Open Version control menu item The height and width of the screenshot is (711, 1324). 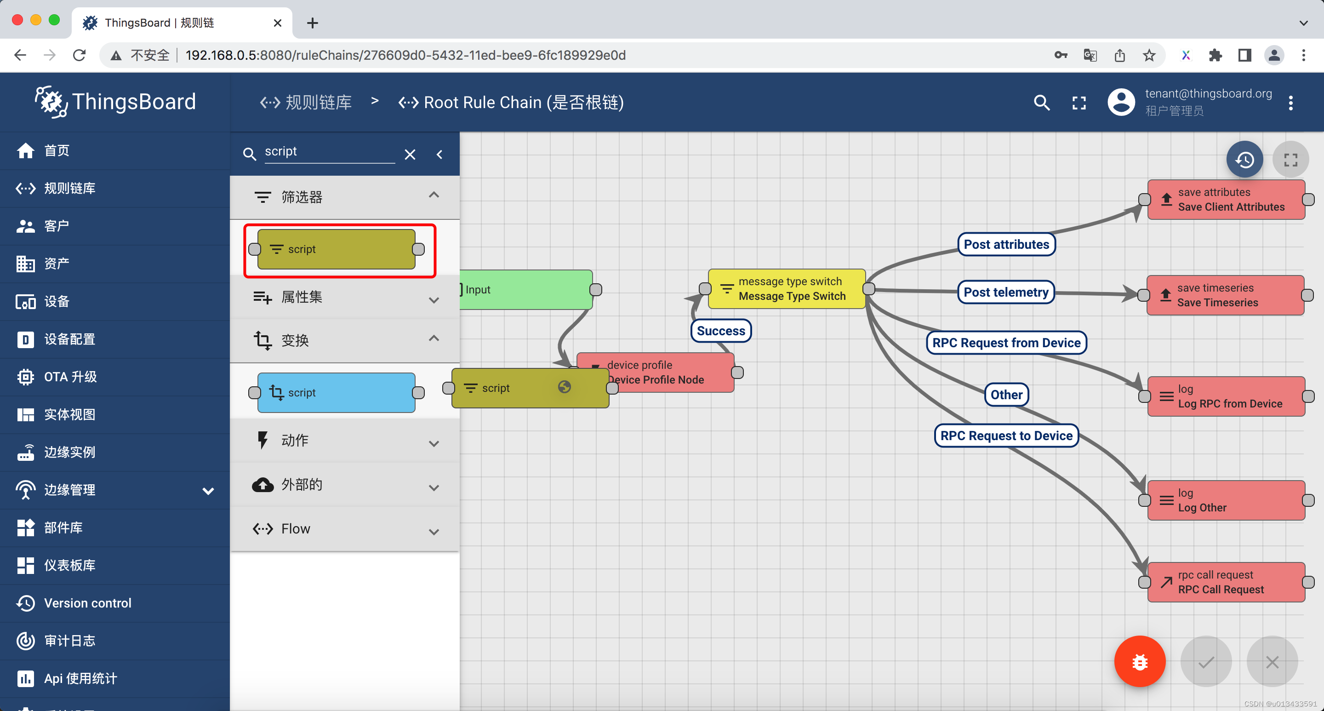point(114,603)
